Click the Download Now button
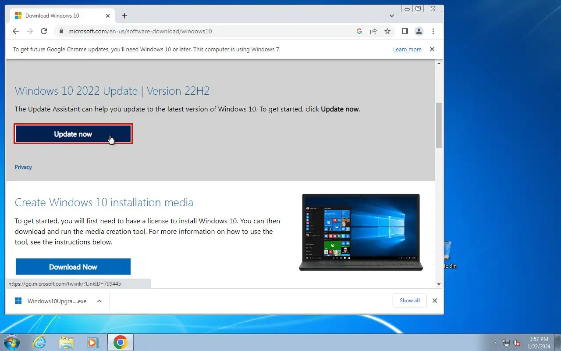The height and width of the screenshot is (351, 561). click(73, 267)
